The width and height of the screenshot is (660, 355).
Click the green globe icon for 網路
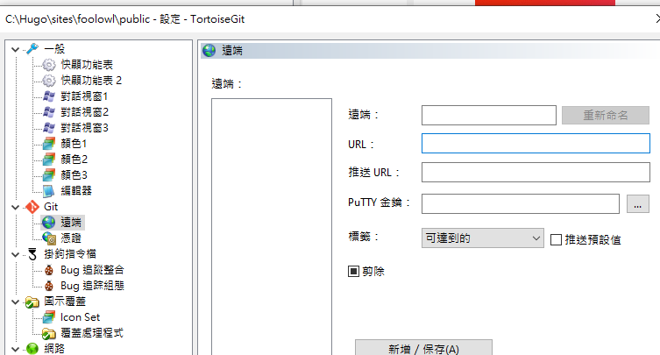[32, 349]
